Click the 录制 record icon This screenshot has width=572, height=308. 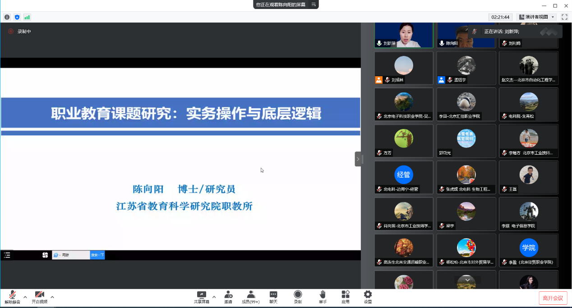298,297
